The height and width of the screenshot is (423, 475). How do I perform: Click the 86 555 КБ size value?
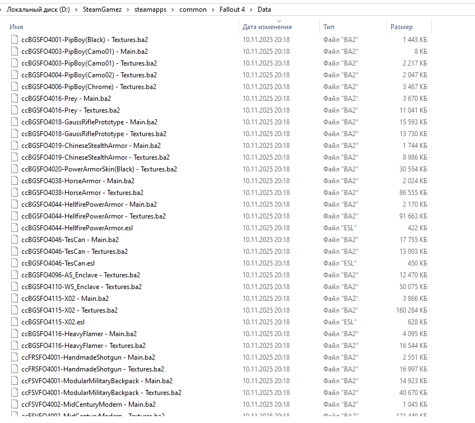click(413, 193)
